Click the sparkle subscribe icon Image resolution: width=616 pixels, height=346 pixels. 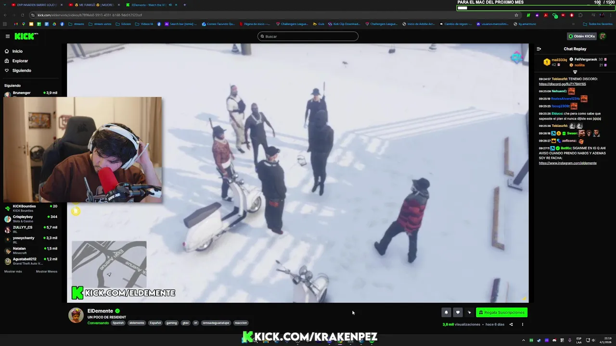(x=469, y=312)
